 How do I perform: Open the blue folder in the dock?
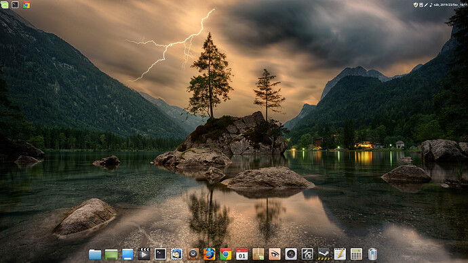[x=95, y=254]
